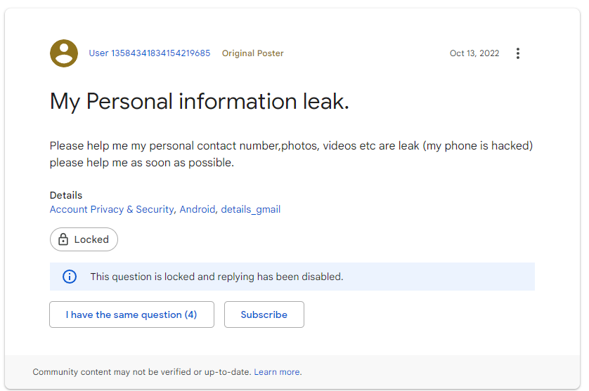Screen dimensions: 589x391
Task: Click I have the same question button
Action: (x=132, y=314)
